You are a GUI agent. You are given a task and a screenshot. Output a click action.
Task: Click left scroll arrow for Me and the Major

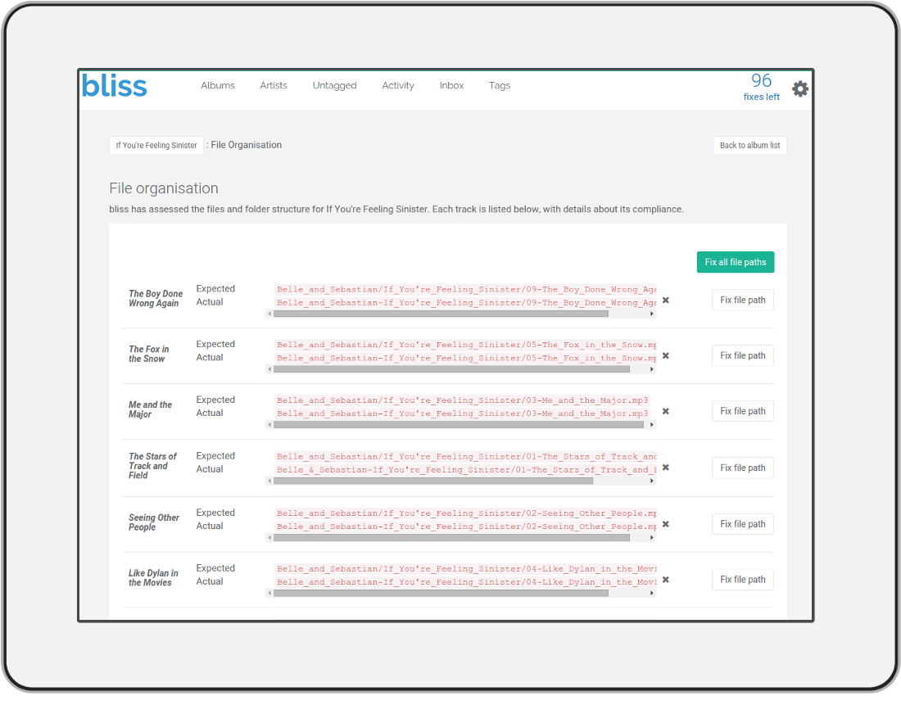pyautogui.click(x=269, y=425)
